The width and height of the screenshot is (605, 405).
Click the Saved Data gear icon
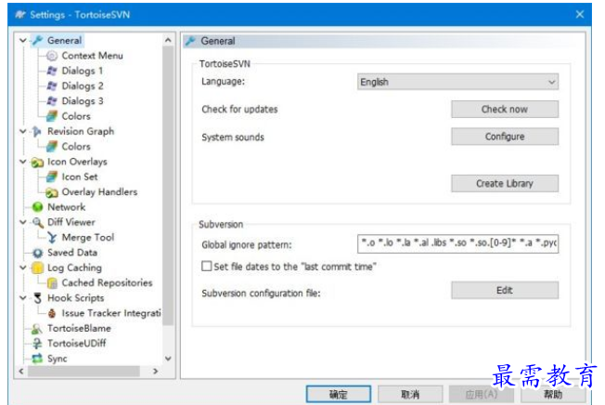coord(37,253)
